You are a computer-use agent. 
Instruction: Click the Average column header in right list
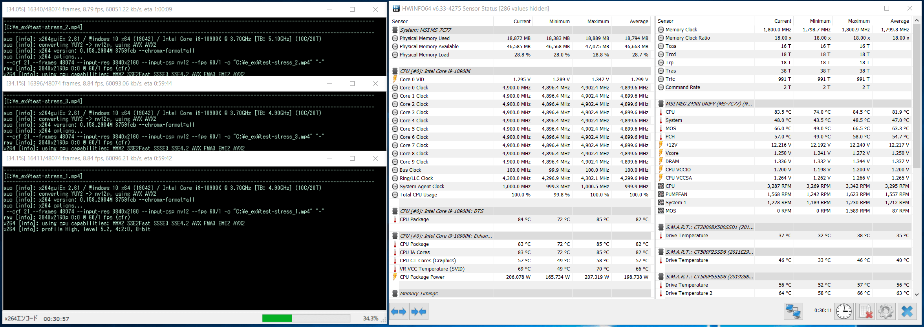click(892, 21)
